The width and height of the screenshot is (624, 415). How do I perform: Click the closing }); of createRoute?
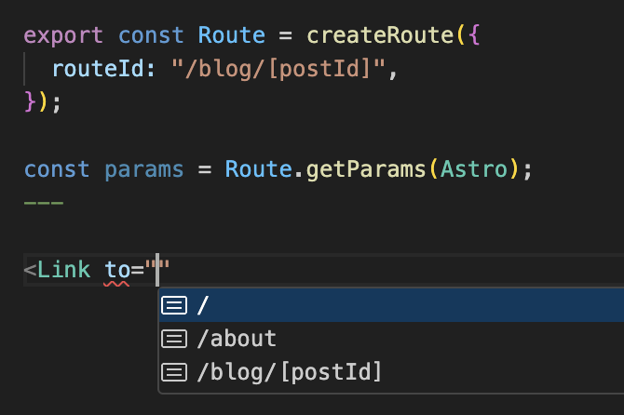43,102
